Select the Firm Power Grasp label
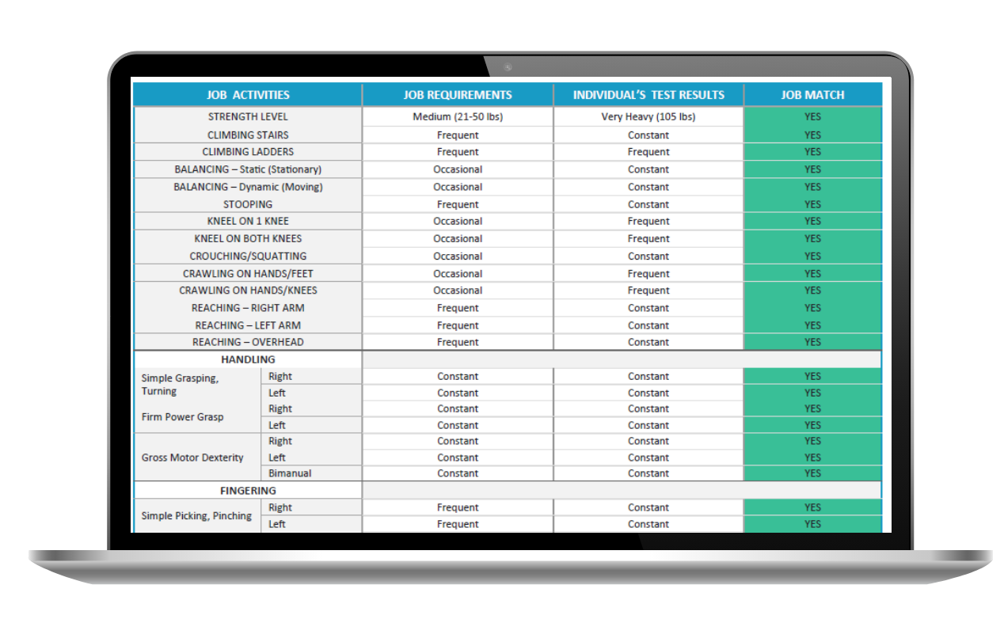The image size is (1004, 619). coord(183,417)
